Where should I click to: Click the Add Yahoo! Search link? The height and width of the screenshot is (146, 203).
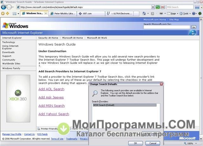(x=54, y=114)
